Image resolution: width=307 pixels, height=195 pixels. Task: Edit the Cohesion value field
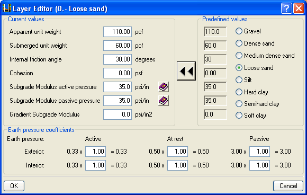[118, 73]
